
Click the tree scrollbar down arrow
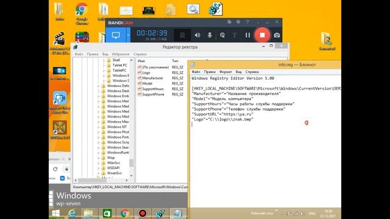(x=132, y=176)
